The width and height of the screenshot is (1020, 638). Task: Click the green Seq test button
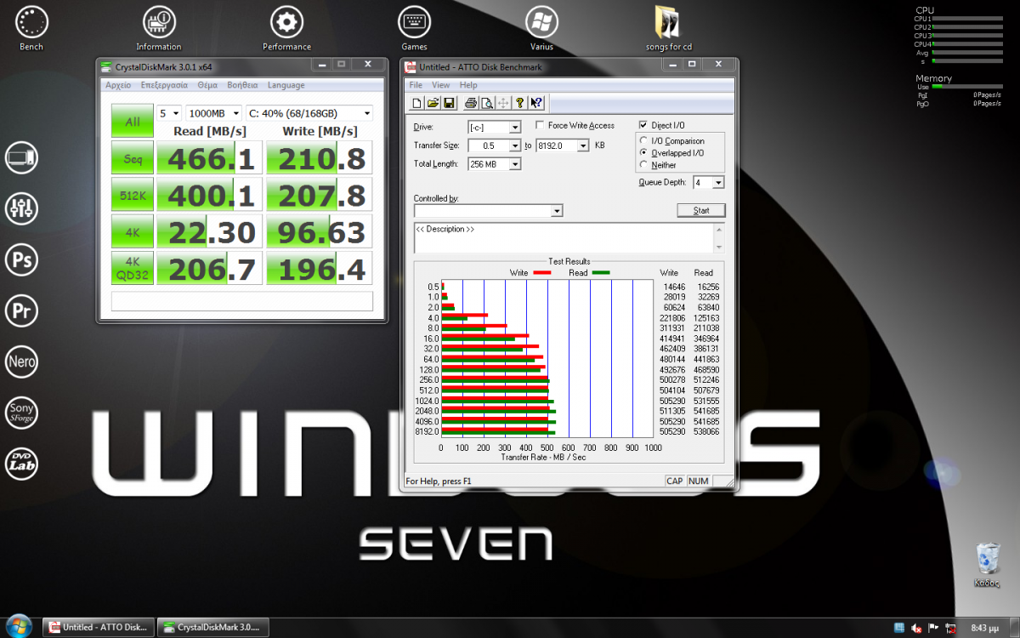133,159
